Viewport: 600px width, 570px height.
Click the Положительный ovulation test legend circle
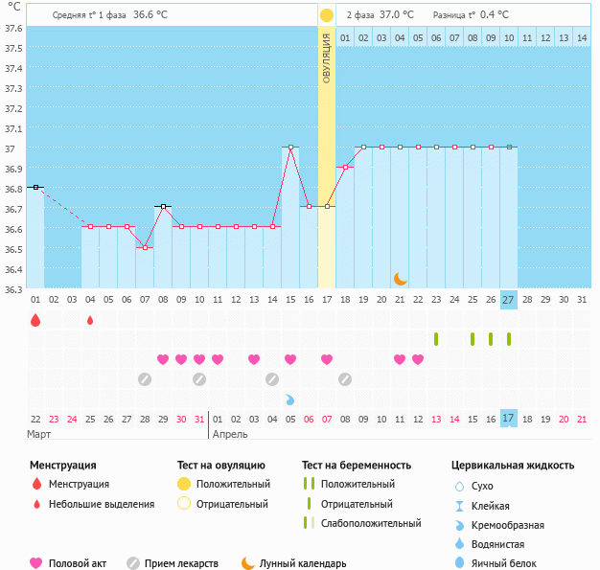183,484
